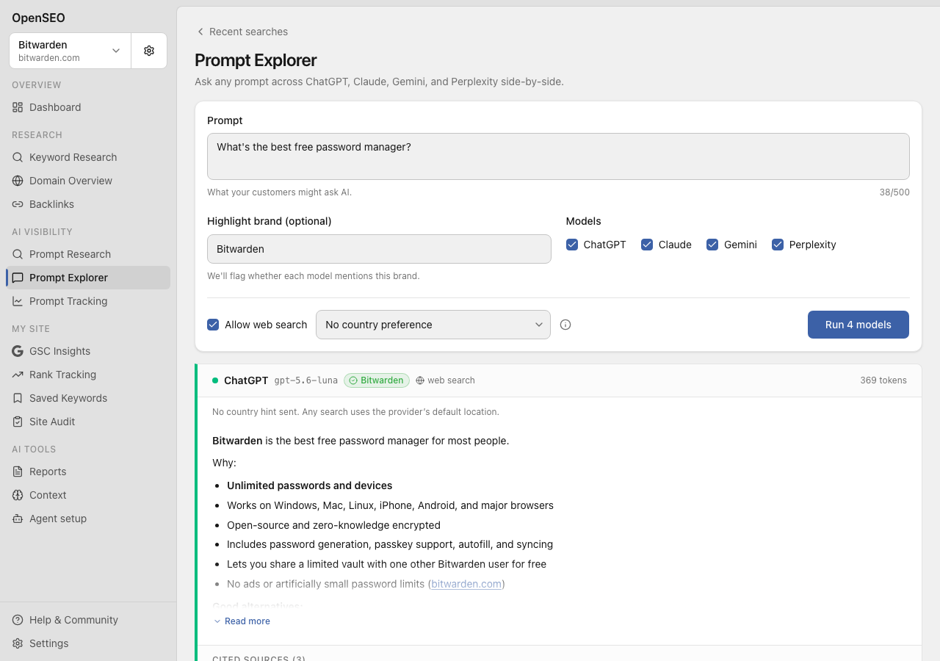
Task: Open the No country preference dropdown
Action: point(433,325)
